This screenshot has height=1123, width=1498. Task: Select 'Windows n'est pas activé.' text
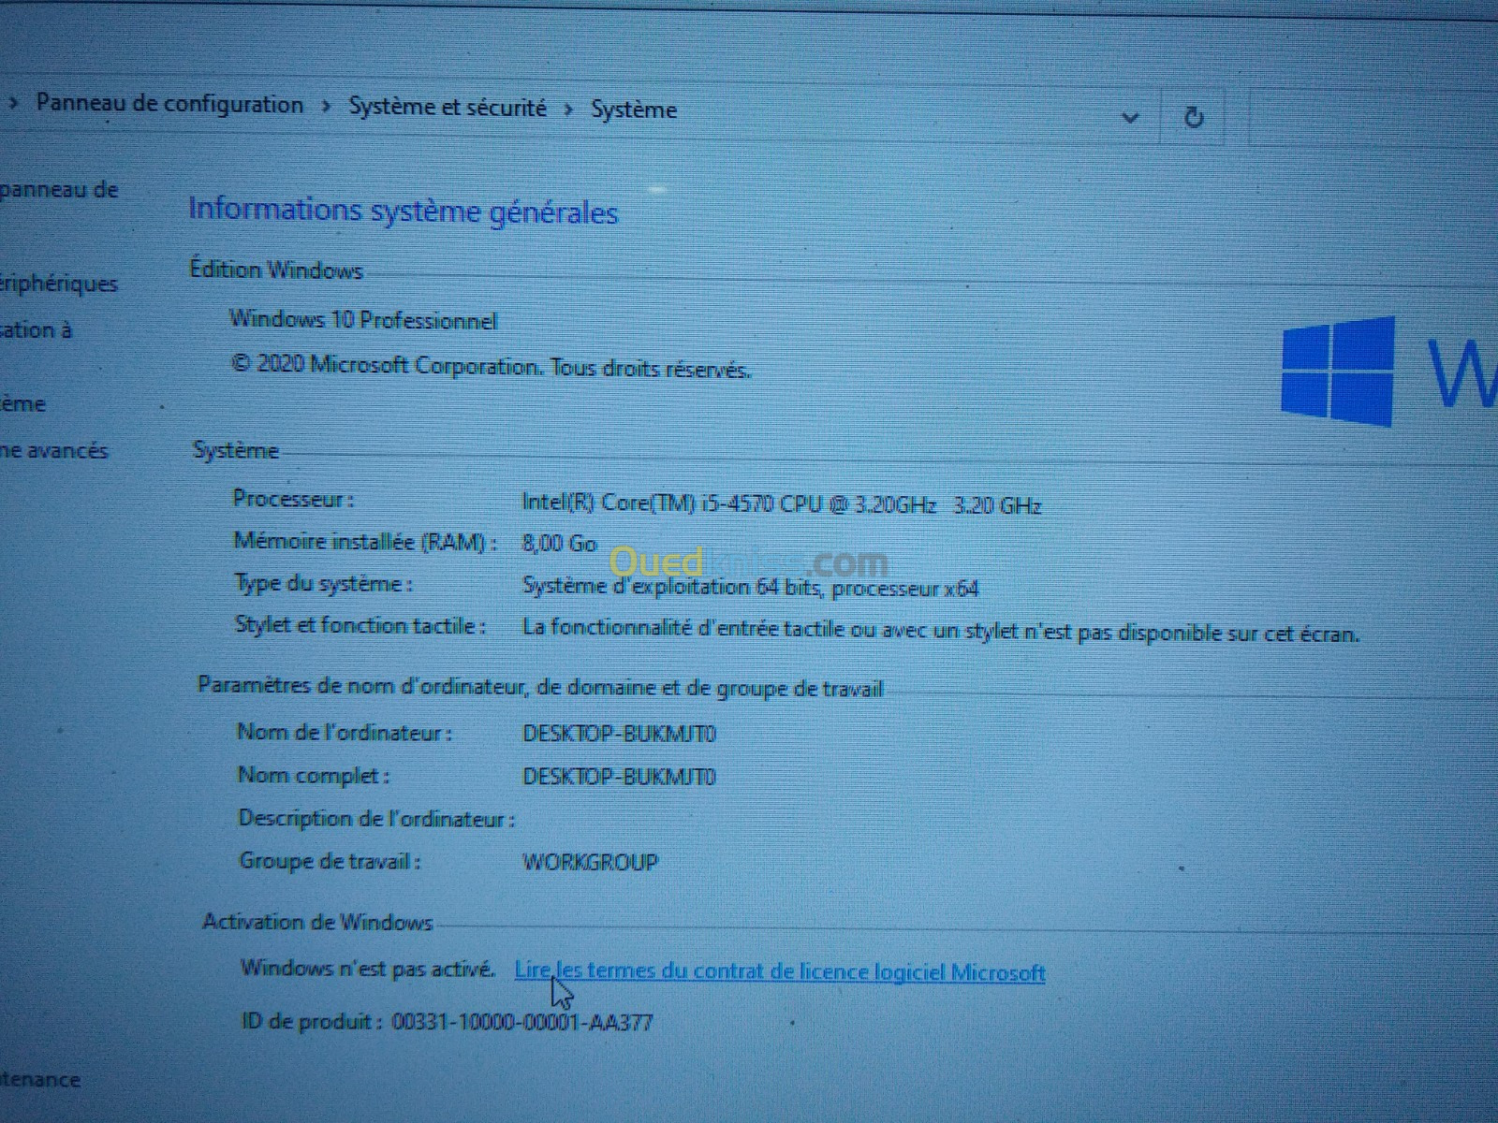[x=368, y=969]
